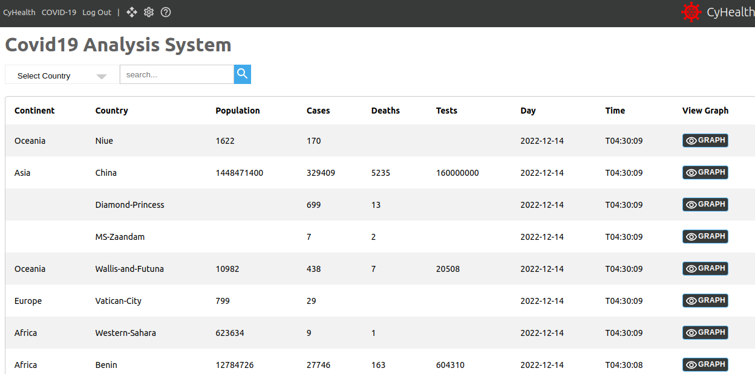View graph for China
This screenshot has height=374, width=755.
[x=705, y=173]
